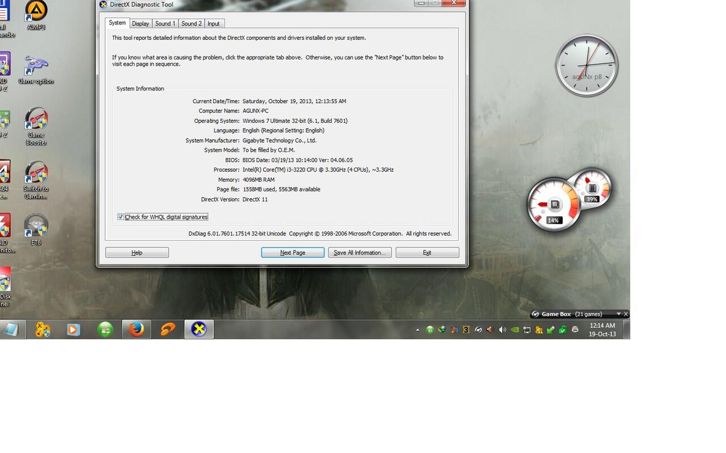Close the Game Box bar

[x=626, y=314]
